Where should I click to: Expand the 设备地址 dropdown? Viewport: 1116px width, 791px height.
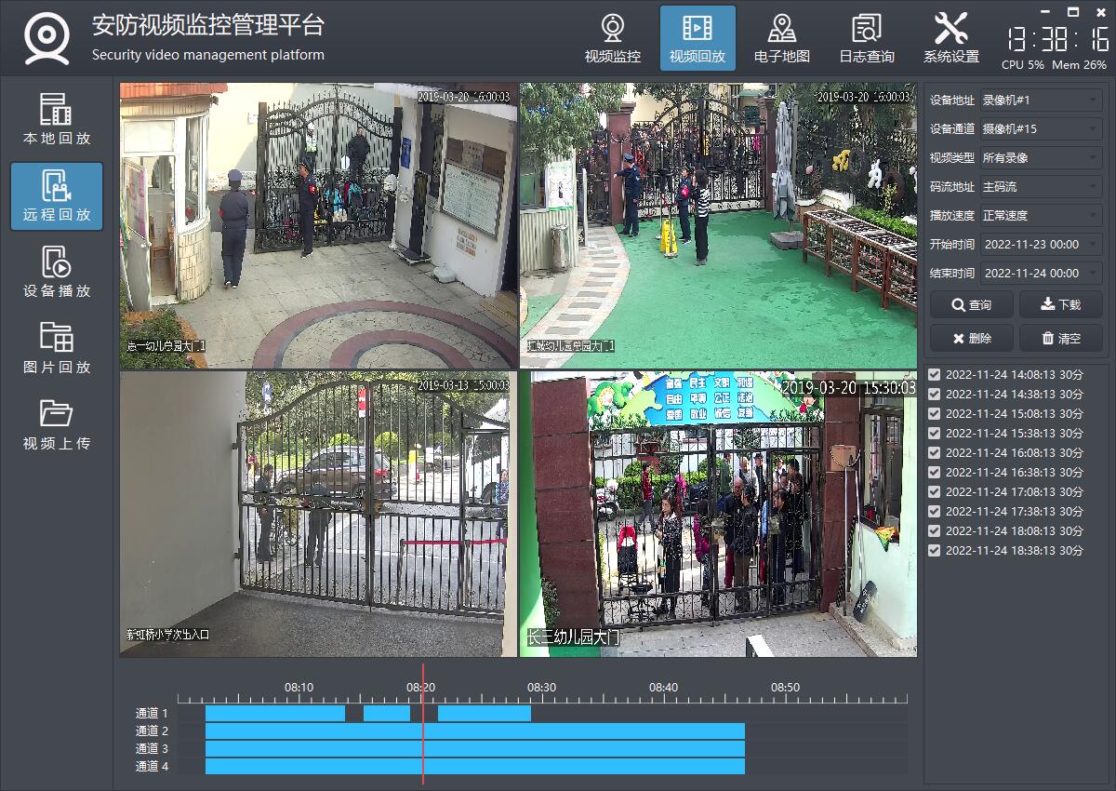pyautogui.click(x=1041, y=101)
